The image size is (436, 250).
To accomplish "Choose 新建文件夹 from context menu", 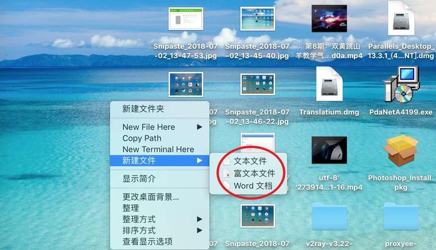I will 143,109.
